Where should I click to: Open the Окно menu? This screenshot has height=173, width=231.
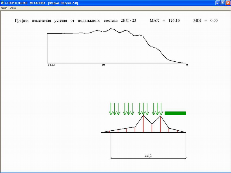point(13,8)
